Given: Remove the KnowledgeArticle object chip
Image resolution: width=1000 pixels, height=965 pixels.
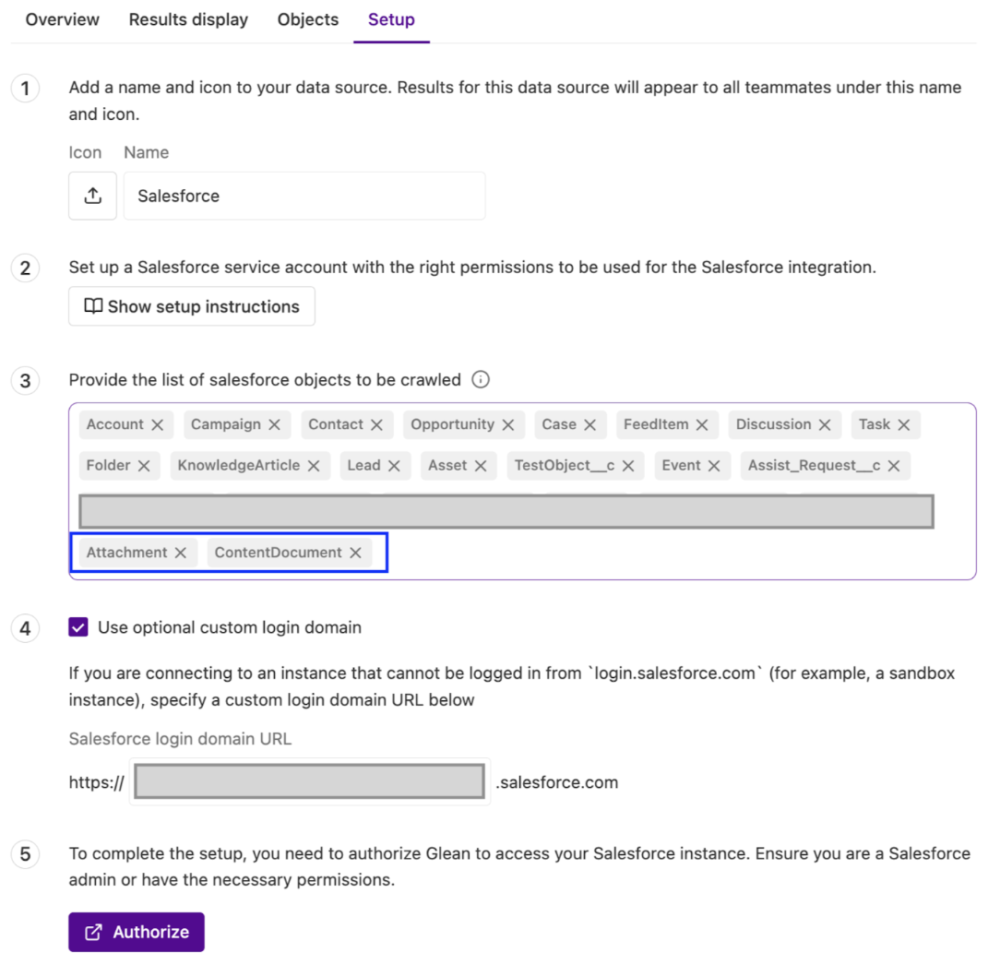Looking at the screenshot, I should [x=314, y=466].
